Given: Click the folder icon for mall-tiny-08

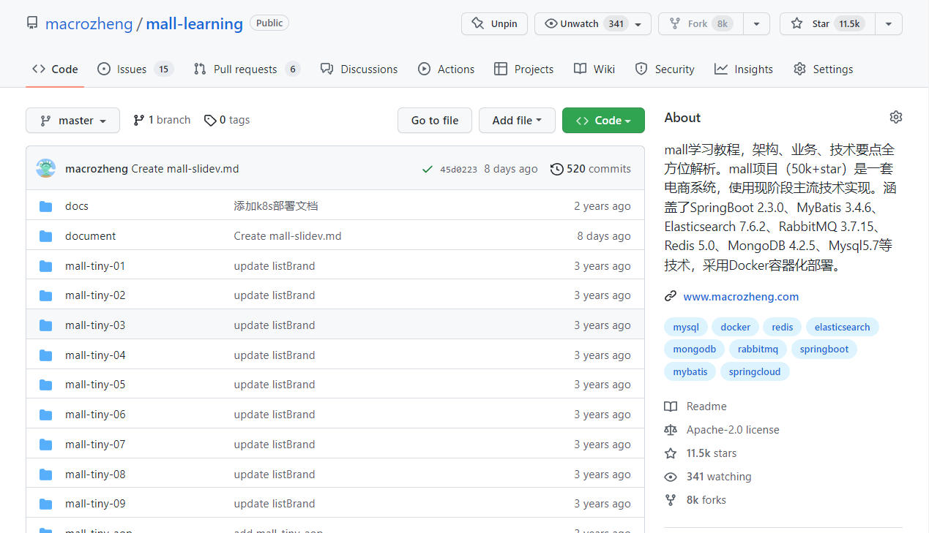Looking at the screenshot, I should pos(46,475).
